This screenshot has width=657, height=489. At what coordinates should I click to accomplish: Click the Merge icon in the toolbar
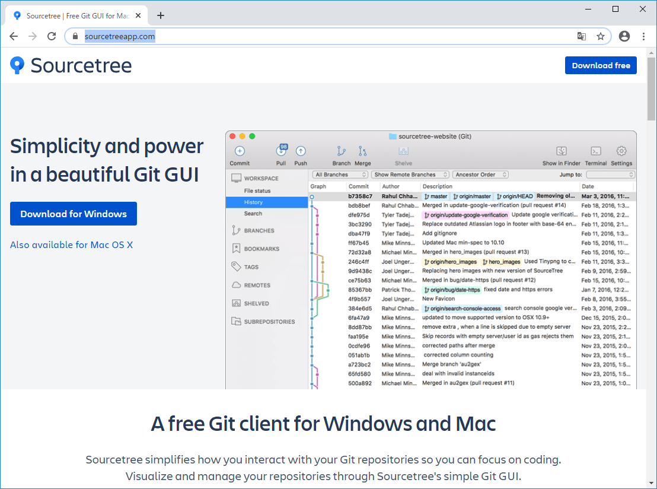pos(362,151)
